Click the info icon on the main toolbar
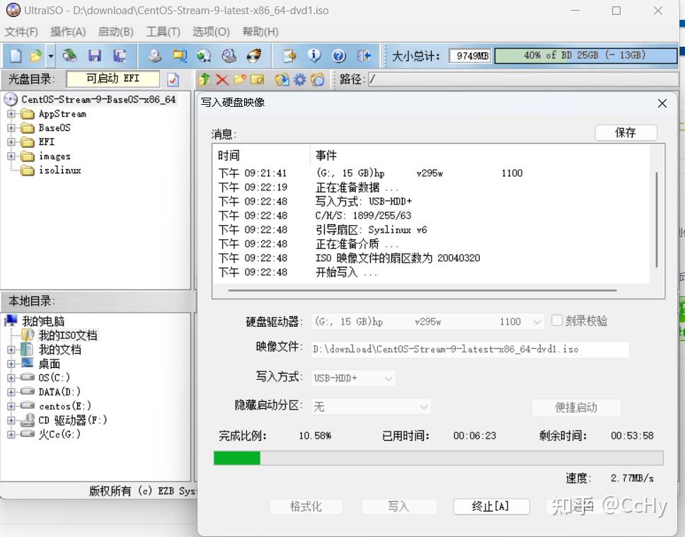This screenshot has width=685, height=537. tap(312, 55)
